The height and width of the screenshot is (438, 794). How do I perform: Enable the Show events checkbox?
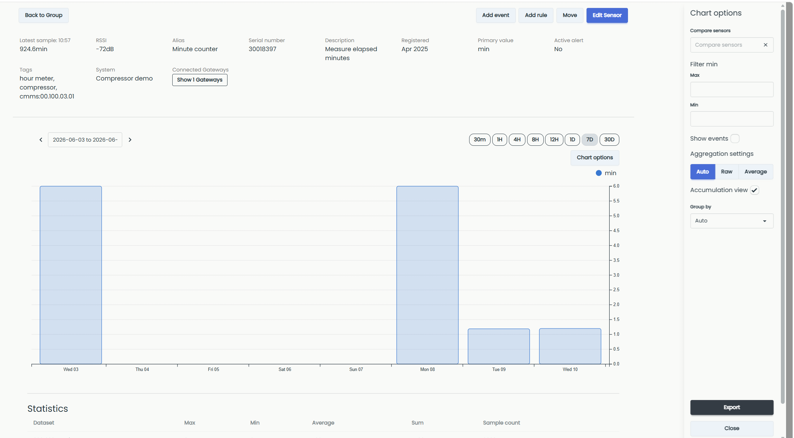click(735, 139)
